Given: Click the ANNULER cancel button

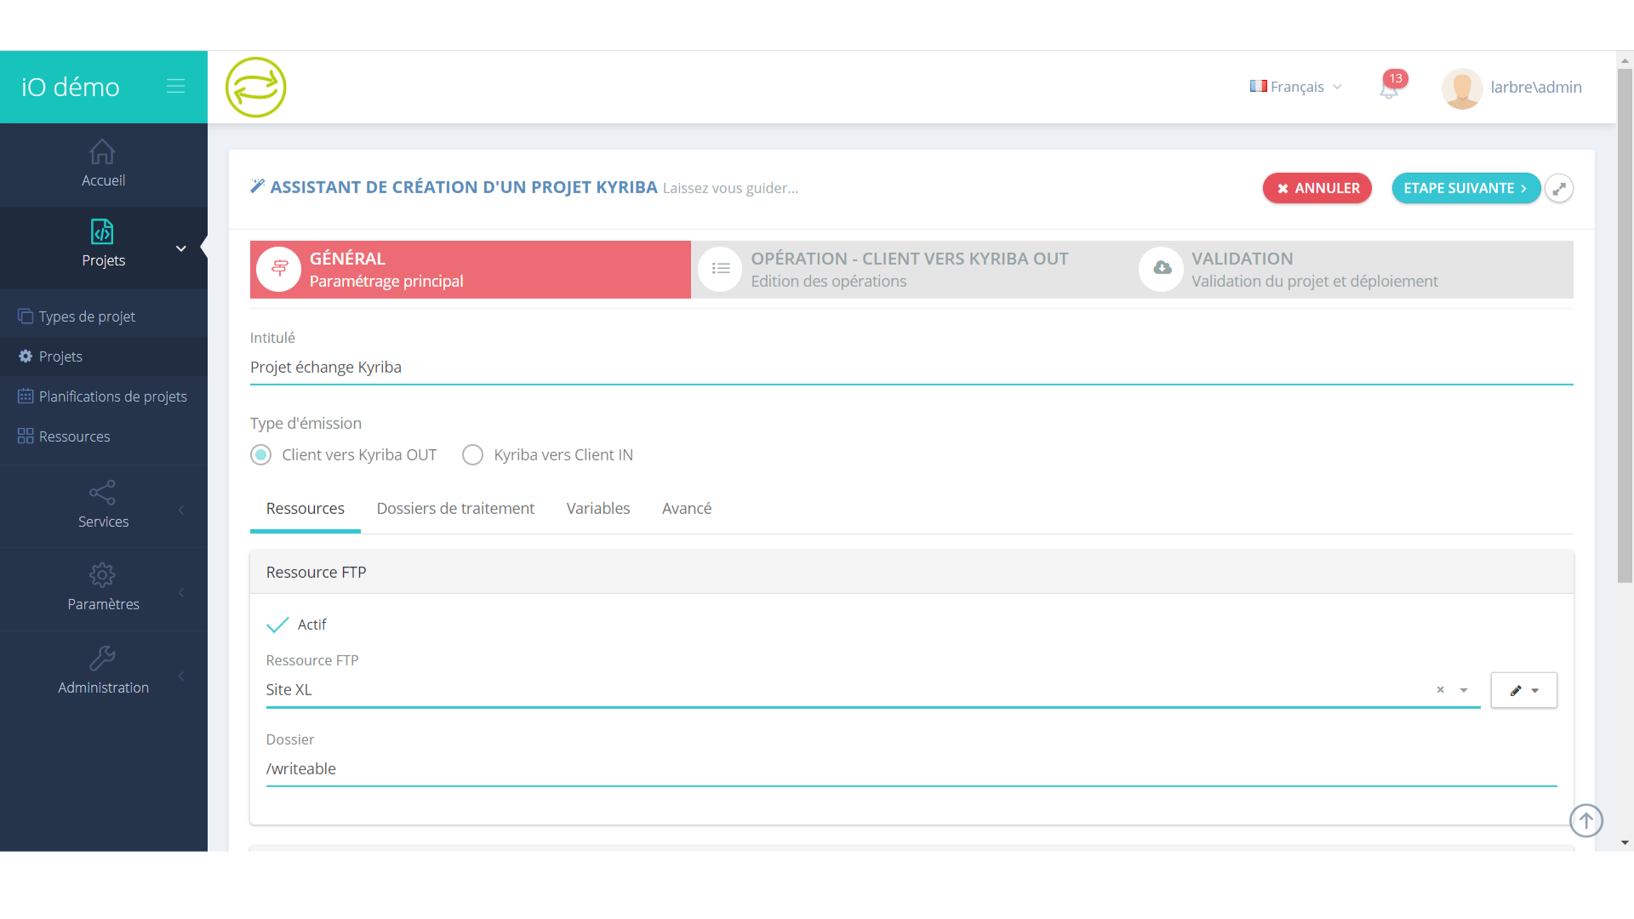Looking at the screenshot, I should click(1317, 188).
